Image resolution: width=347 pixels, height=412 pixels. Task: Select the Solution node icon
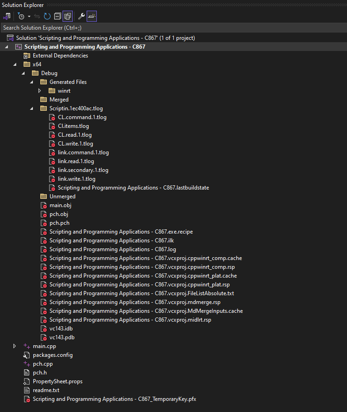(10, 38)
